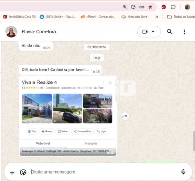Open the Mercado Livre bookmark
195x181 pixels.
[x=135, y=17]
